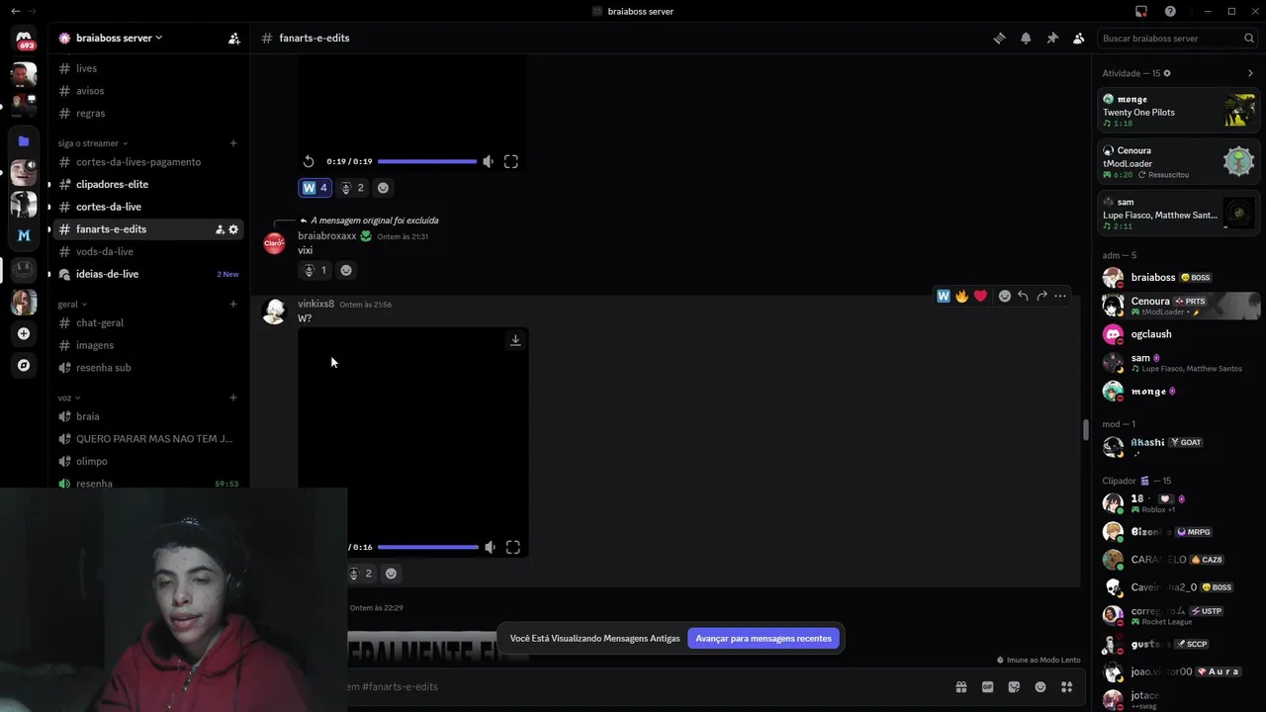Screen dimensions: 1266x712
Task: Toggle channel notification settings bell
Action: point(1026,39)
